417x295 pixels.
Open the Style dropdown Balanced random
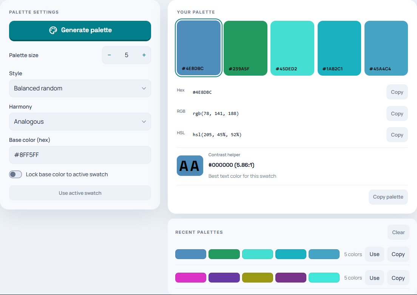tap(80, 88)
